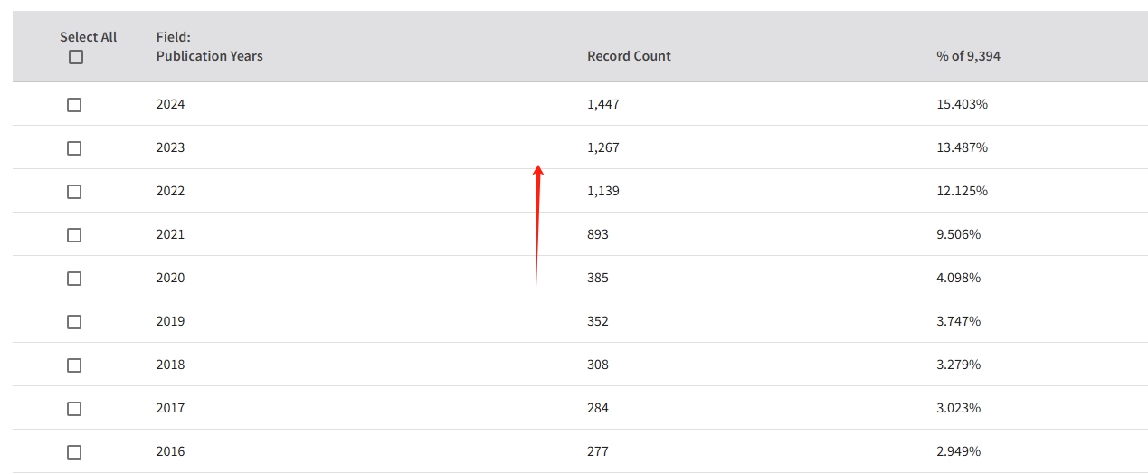Check the Select All checkbox
Screen dimensions: 1148x474
76,57
